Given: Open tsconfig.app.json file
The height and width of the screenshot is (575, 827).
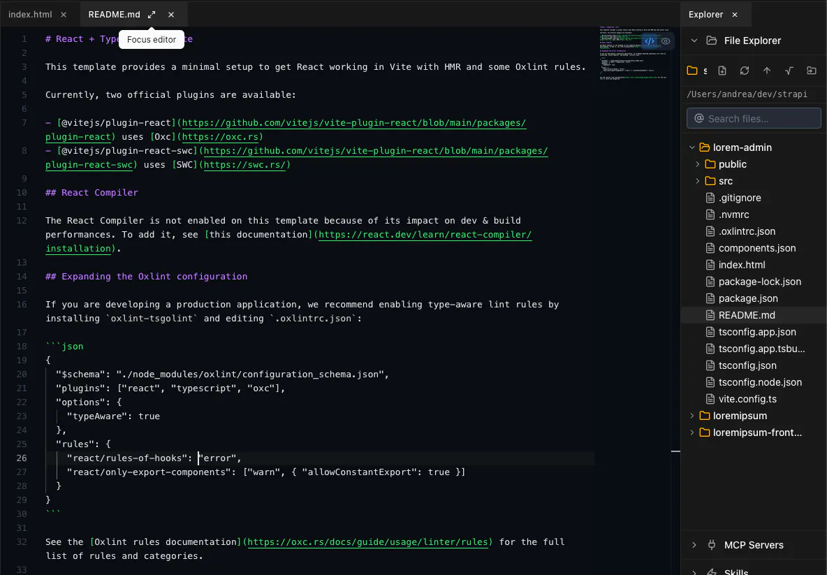Looking at the screenshot, I should coord(757,333).
